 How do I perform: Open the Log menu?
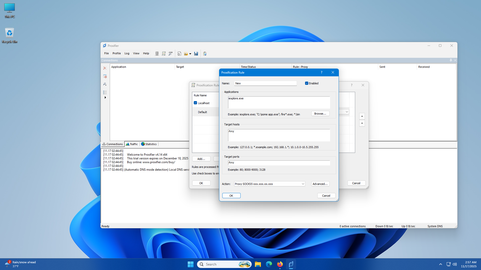(127, 53)
